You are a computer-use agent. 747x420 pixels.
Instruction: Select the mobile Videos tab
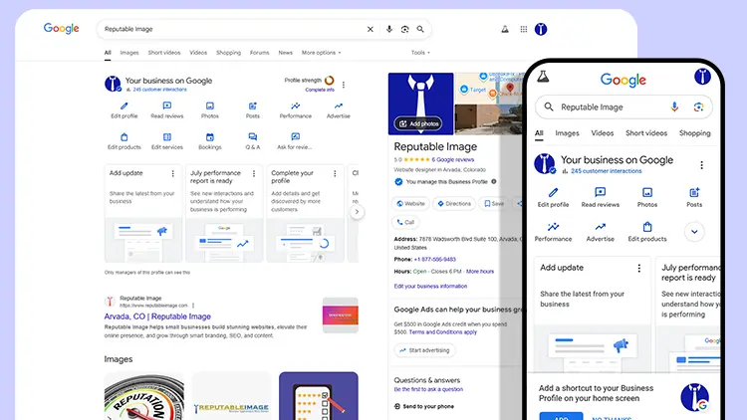pos(603,133)
